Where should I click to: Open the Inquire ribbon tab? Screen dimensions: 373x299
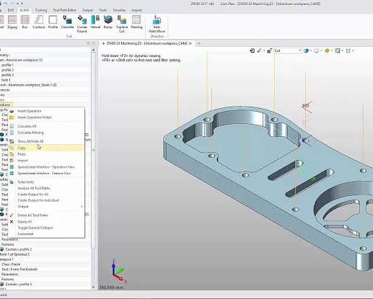(136, 10)
